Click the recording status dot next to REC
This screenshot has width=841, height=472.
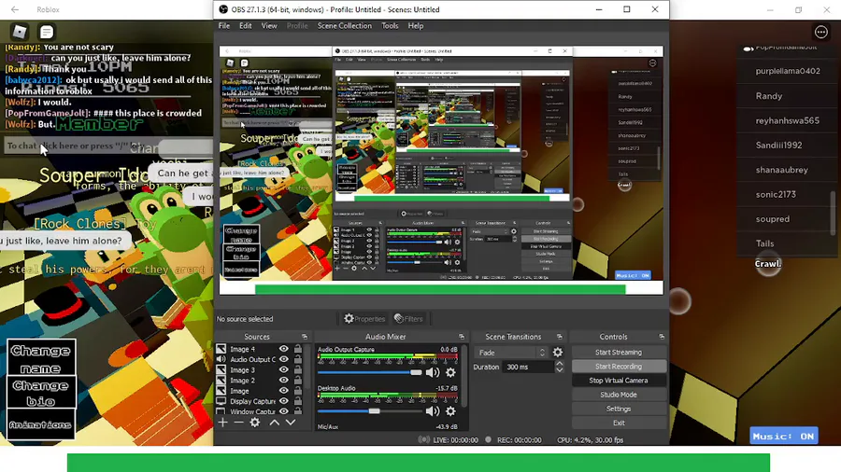488,440
